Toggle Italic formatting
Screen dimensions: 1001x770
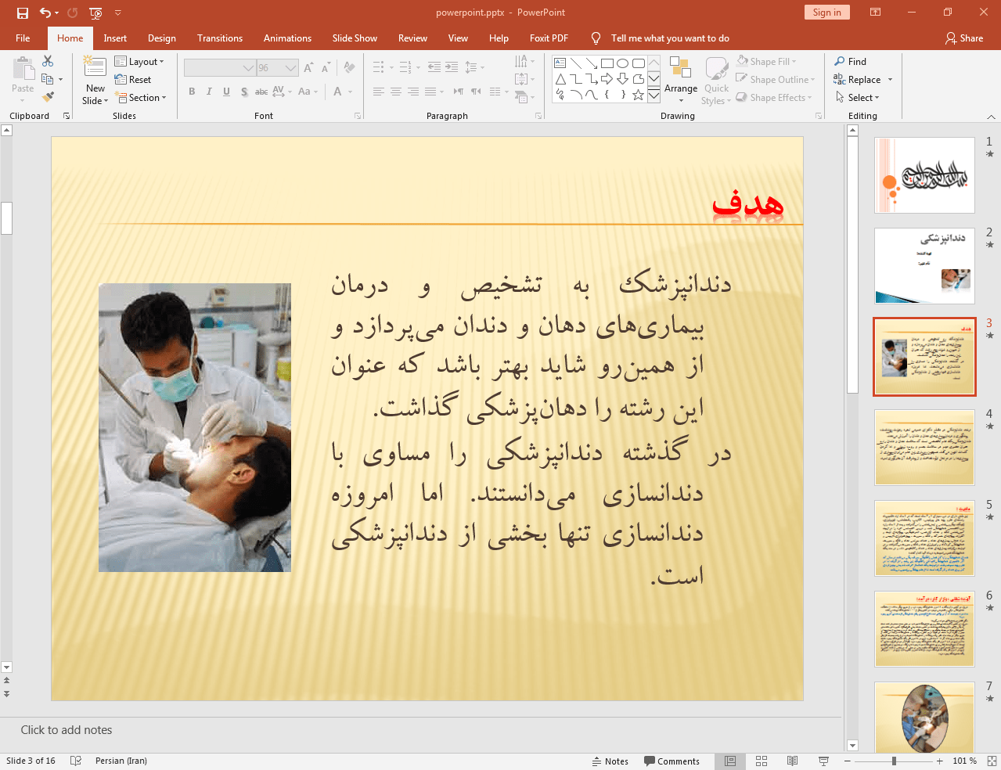pyautogui.click(x=209, y=92)
